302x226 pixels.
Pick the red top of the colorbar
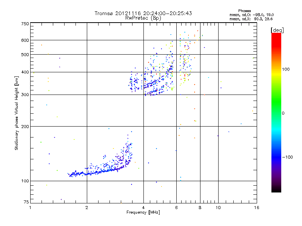[276, 35]
